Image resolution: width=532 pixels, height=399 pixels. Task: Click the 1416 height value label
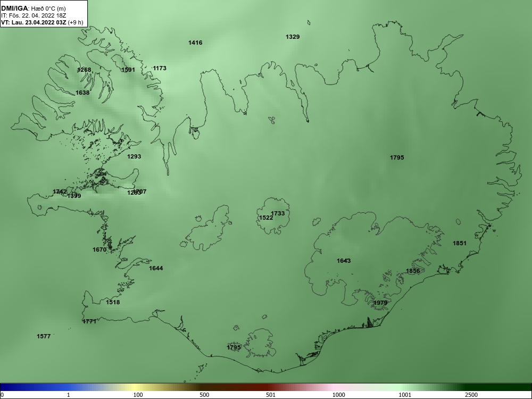pyautogui.click(x=195, y=43)
